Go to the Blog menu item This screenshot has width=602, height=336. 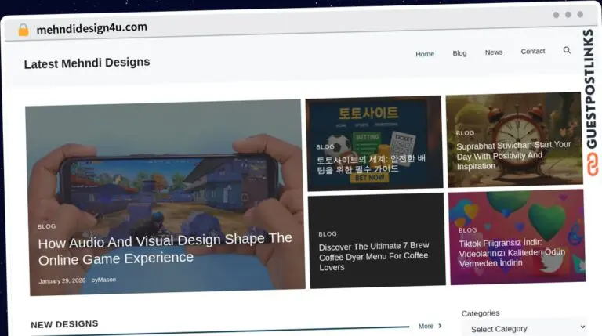tap(459, 53)
